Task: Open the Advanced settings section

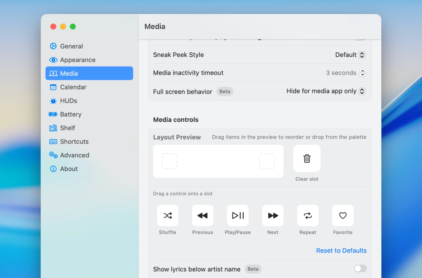Action: point(75,155)
